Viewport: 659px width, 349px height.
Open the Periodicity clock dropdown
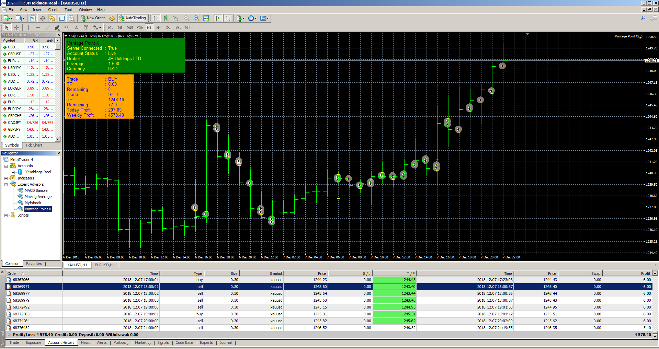point(252,18)
